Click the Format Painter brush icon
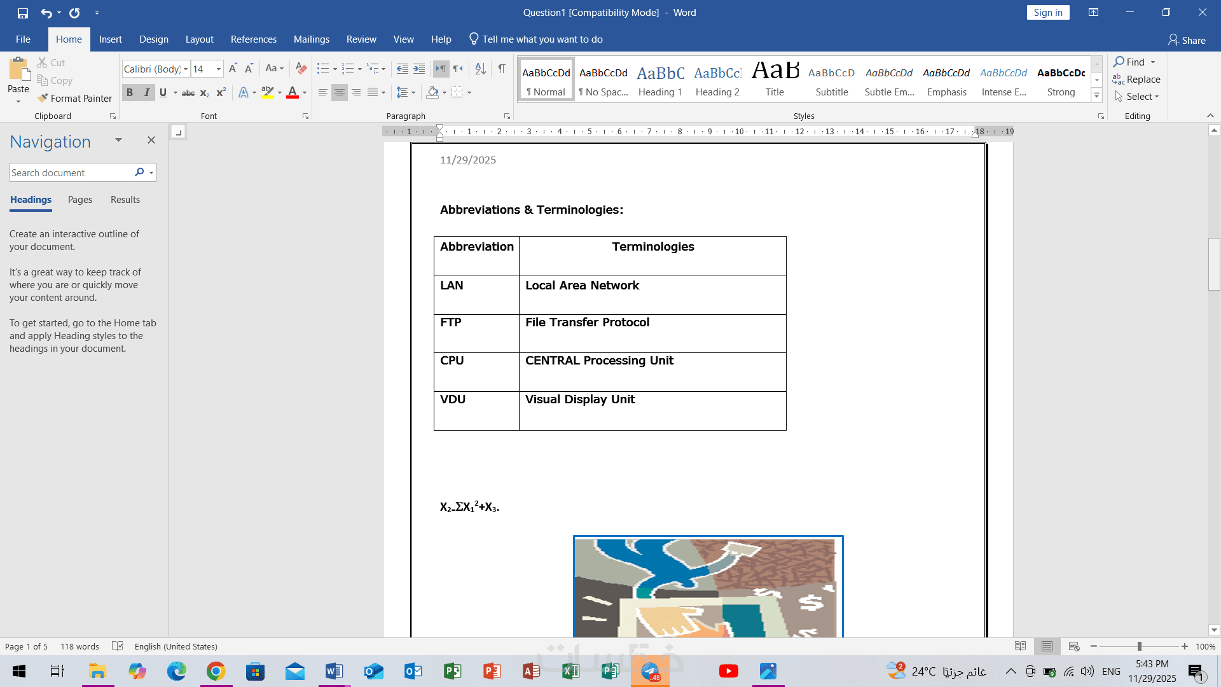1221x687 pixels. 43,98
